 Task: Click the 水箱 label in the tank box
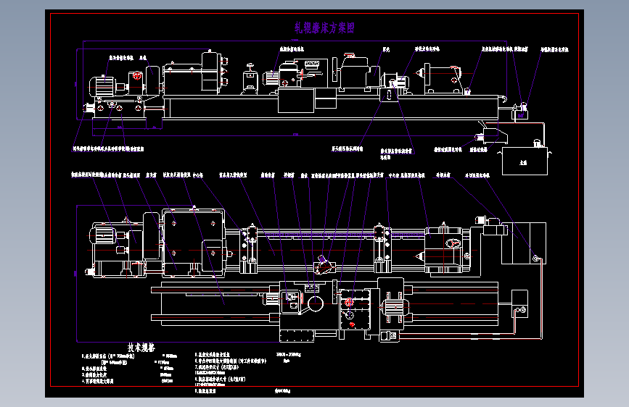point(523,163)
